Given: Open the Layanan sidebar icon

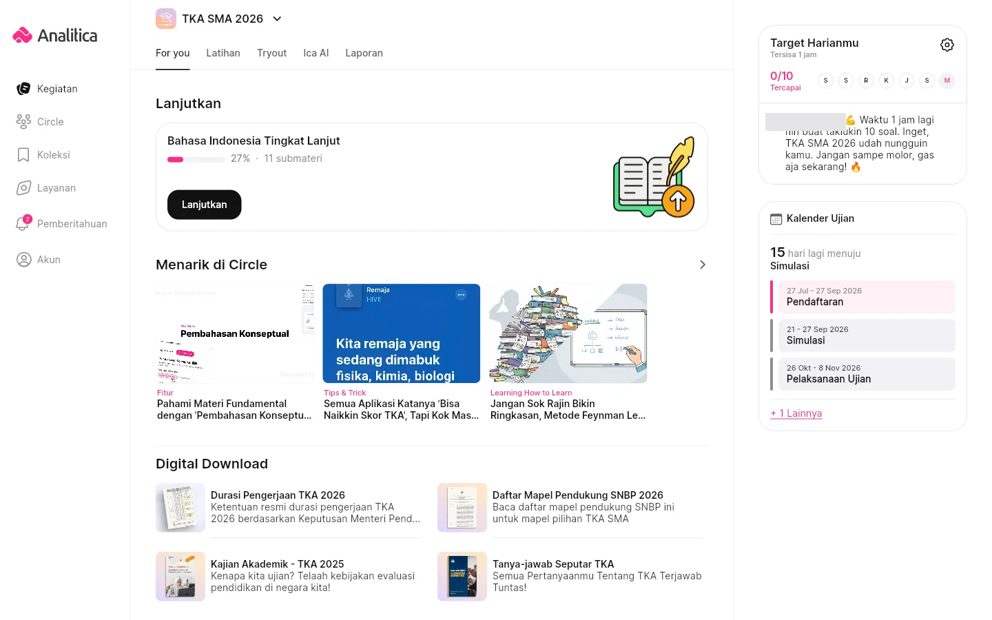Looking at the screenshot, I should pyautogui.click(x=23, y=188).
